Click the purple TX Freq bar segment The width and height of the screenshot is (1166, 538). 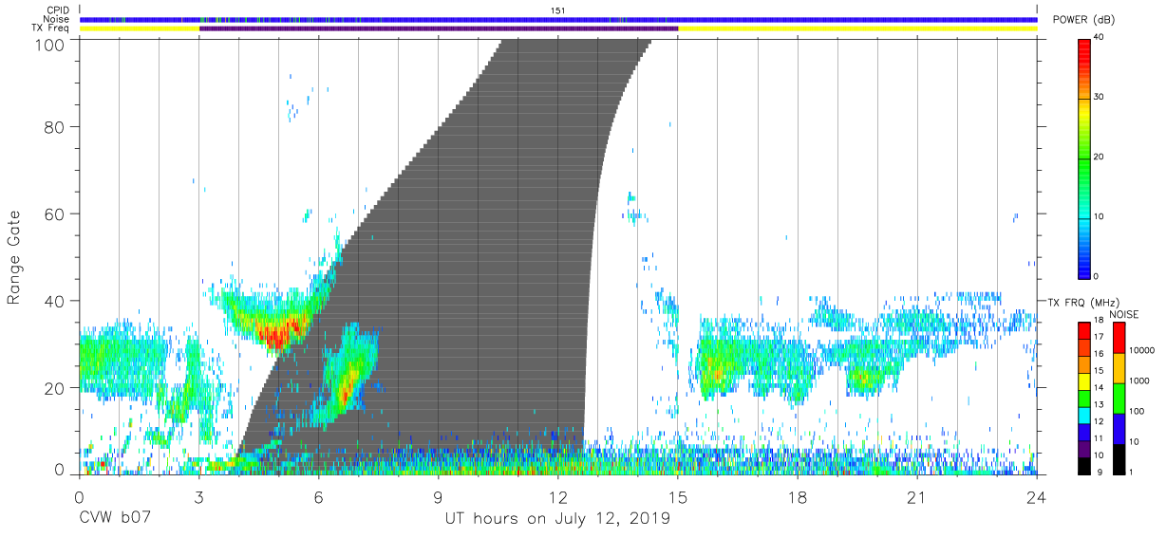[x=439, y=29]
